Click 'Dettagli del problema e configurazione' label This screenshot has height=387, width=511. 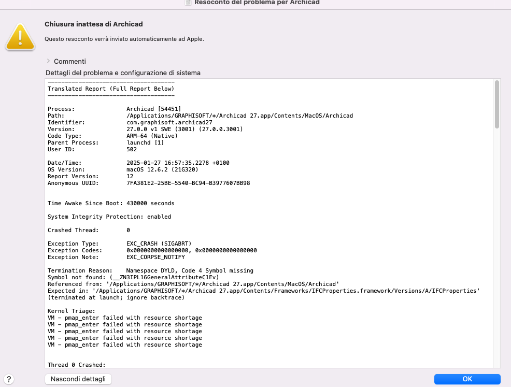click(123, 73)
